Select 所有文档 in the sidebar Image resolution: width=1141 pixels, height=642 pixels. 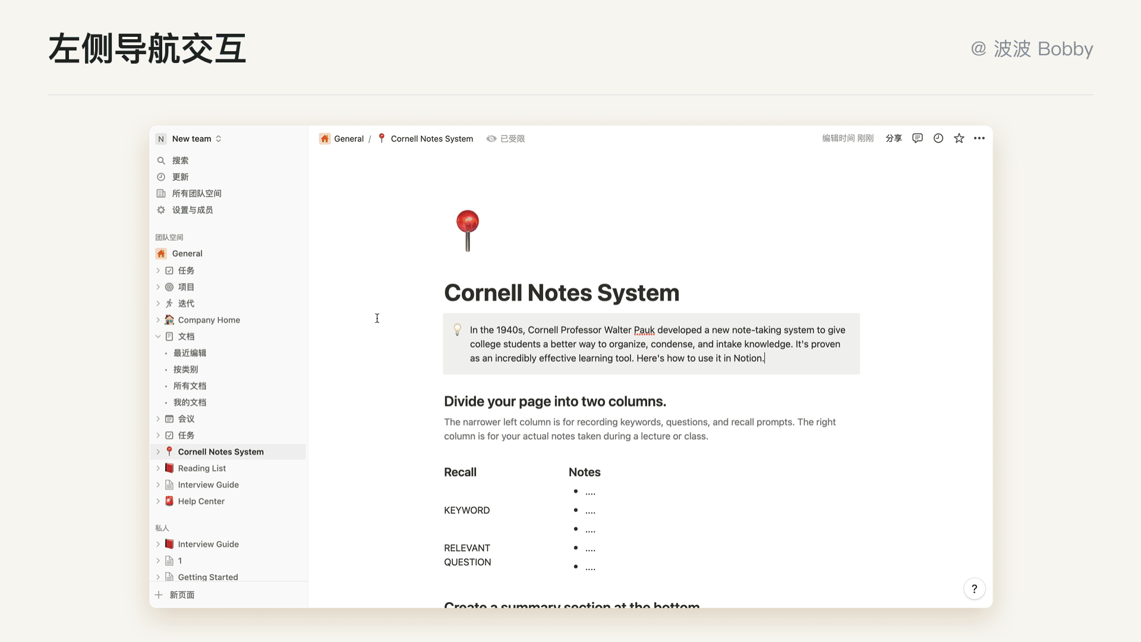[190, 386]
